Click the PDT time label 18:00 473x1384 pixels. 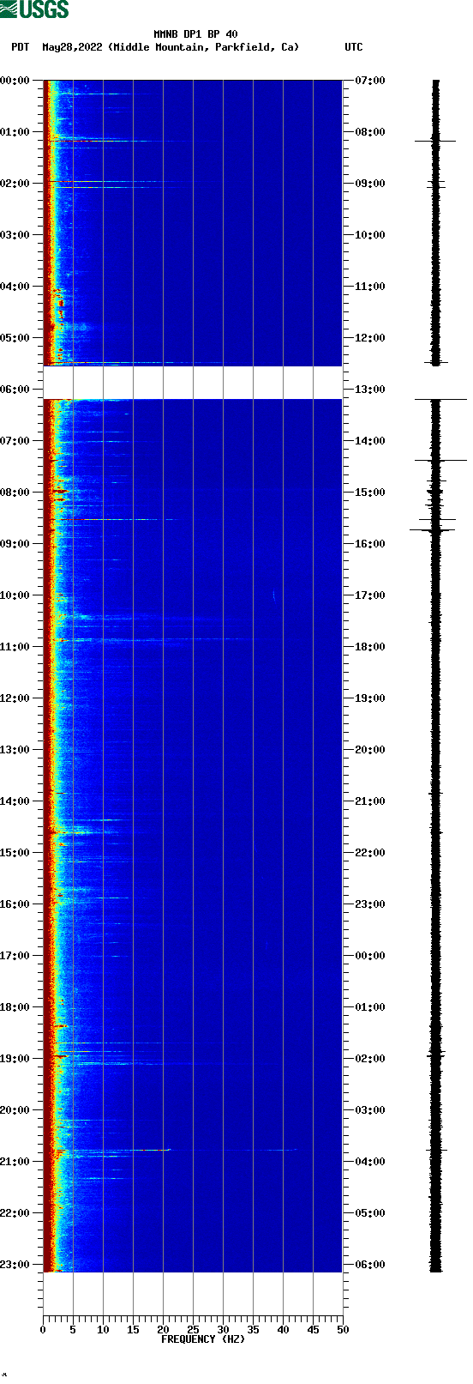15,1007
